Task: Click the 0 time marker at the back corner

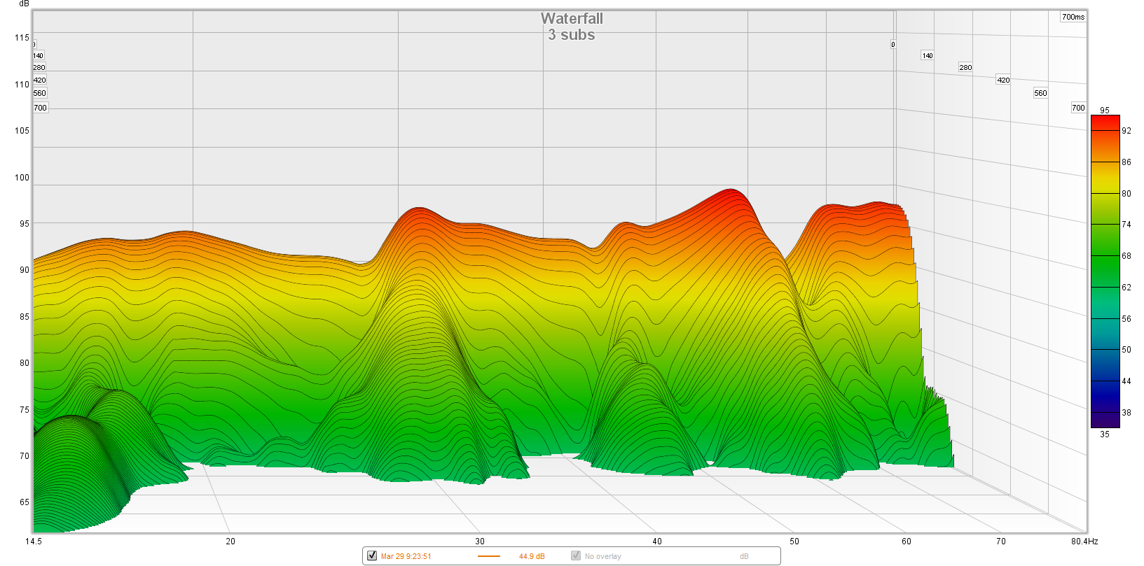Action: pyautogui.click(x=893, y=44)
